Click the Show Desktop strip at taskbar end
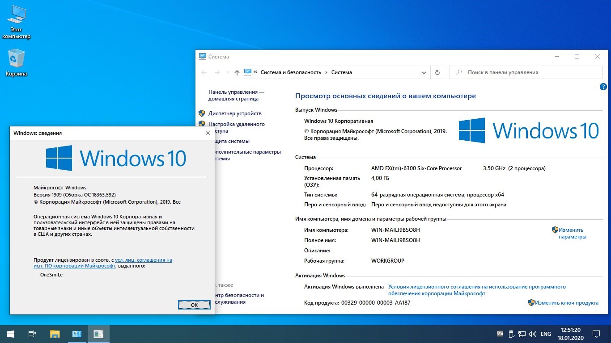 pyautogui.click(x=610, y=334)
